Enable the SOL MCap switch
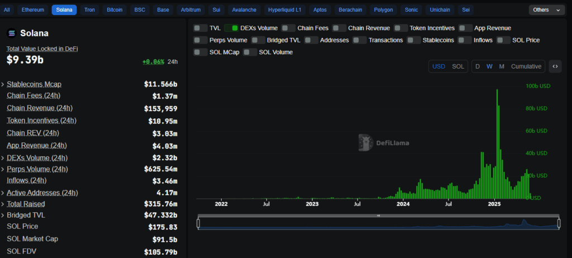This screenshot has width=572, height=258. point(201,52)
